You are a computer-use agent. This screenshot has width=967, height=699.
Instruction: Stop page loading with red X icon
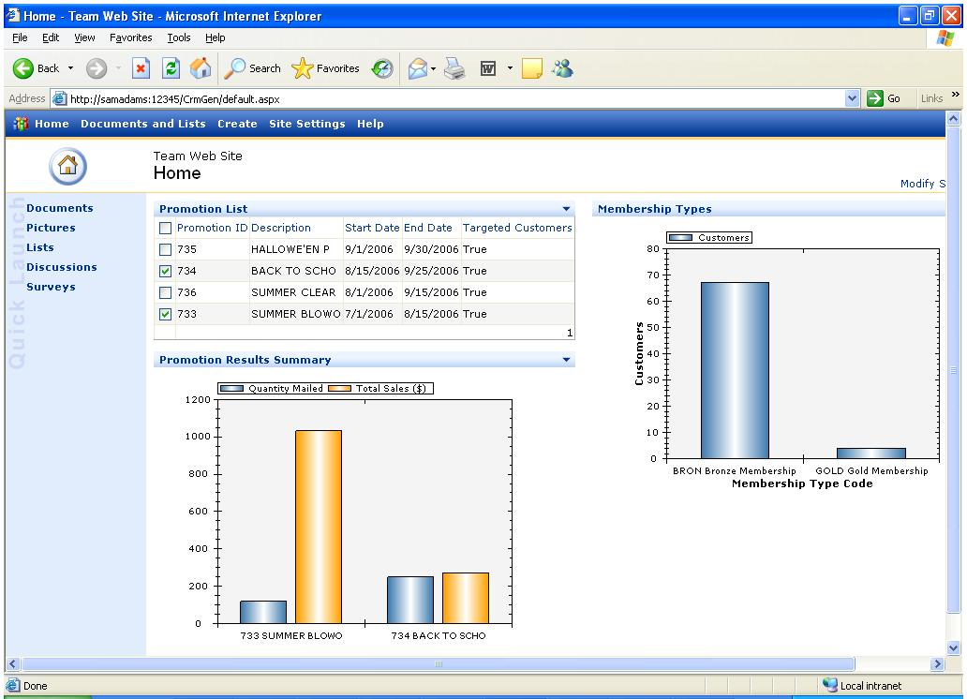point(141,68)
